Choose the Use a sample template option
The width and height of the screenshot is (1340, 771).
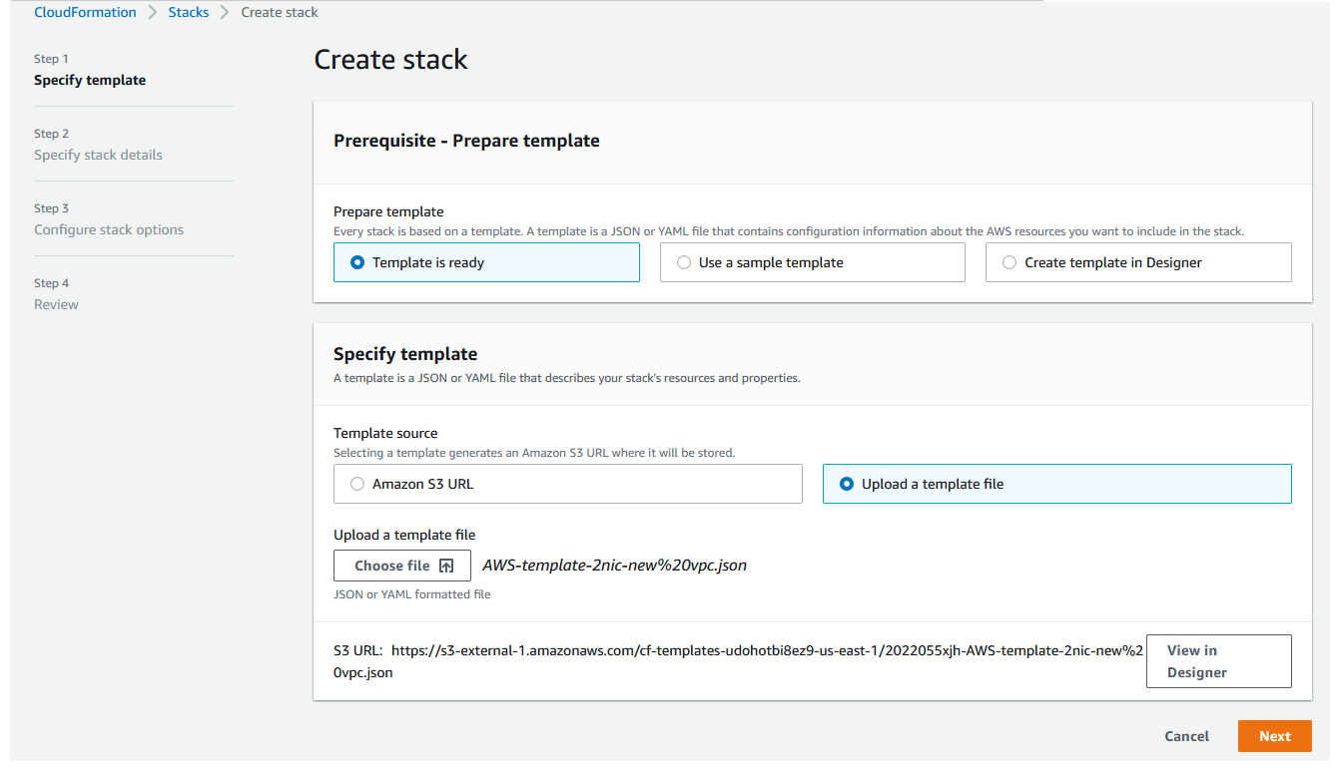point(812,262)
